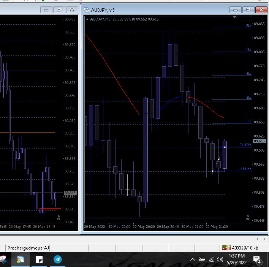The image size is (269, 267).
Task: Select the H1 Line label on chart
Action: (x=245, y=169)
